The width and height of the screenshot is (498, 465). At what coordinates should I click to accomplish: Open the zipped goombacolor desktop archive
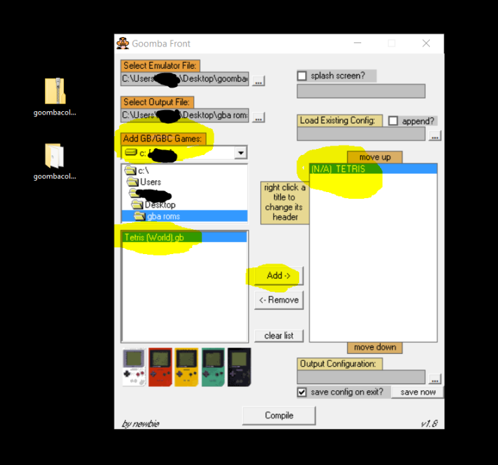point(55,91)
